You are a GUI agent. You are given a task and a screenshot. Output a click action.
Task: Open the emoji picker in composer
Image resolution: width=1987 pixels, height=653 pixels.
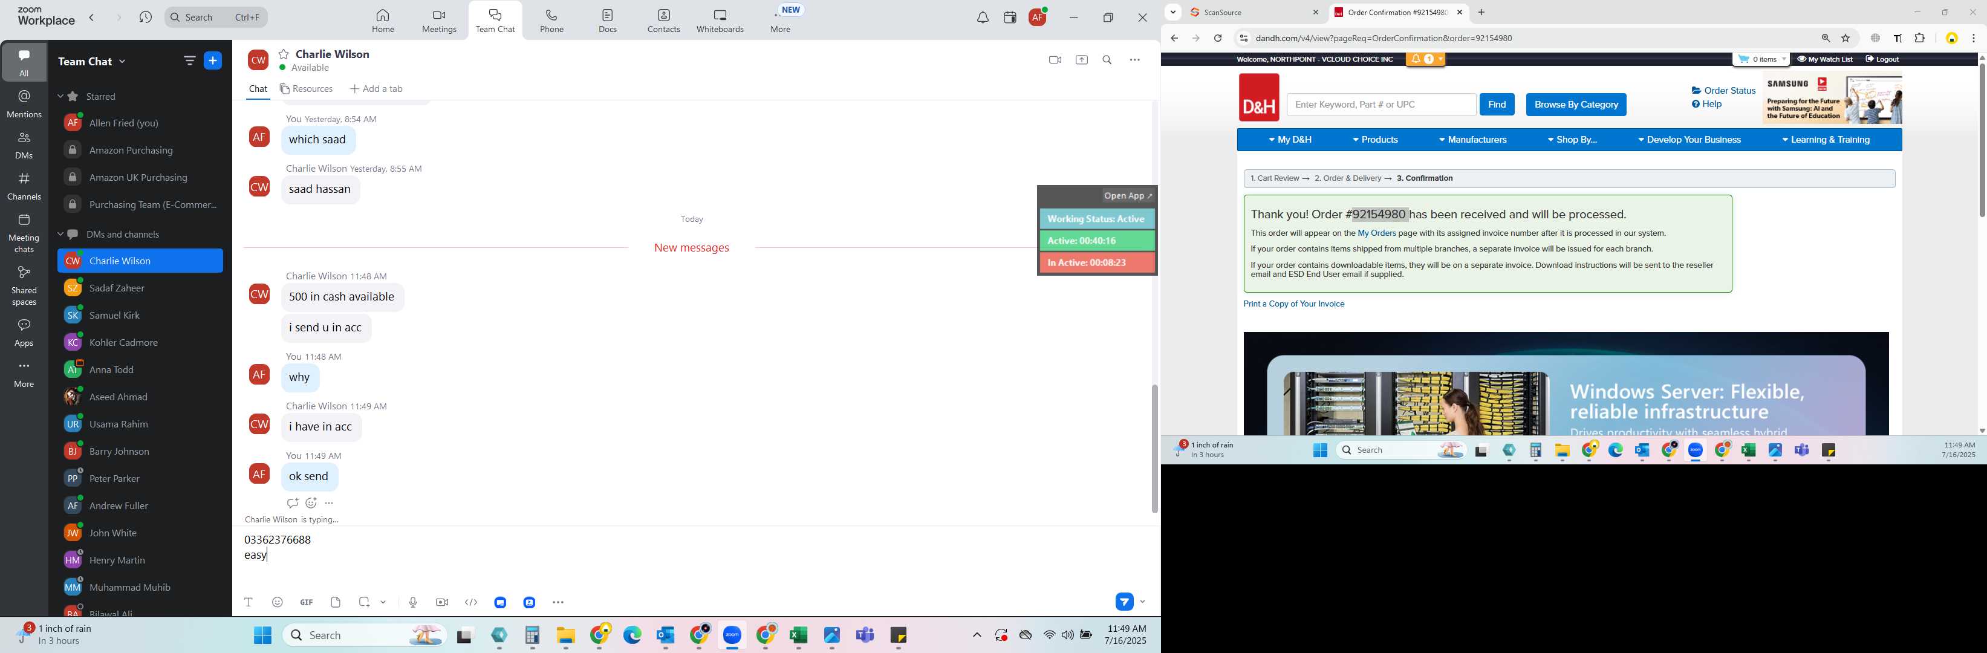278,602
